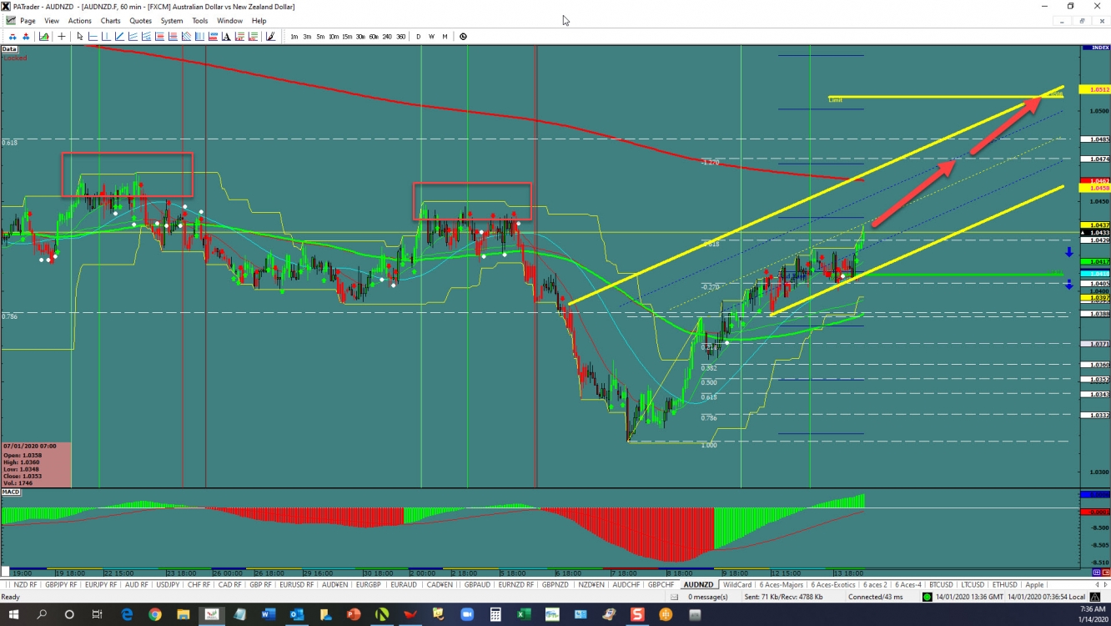This screenshot has height=626, width=1111.
Task: Switch to monthly M timeframe
Action: (445, 37)
